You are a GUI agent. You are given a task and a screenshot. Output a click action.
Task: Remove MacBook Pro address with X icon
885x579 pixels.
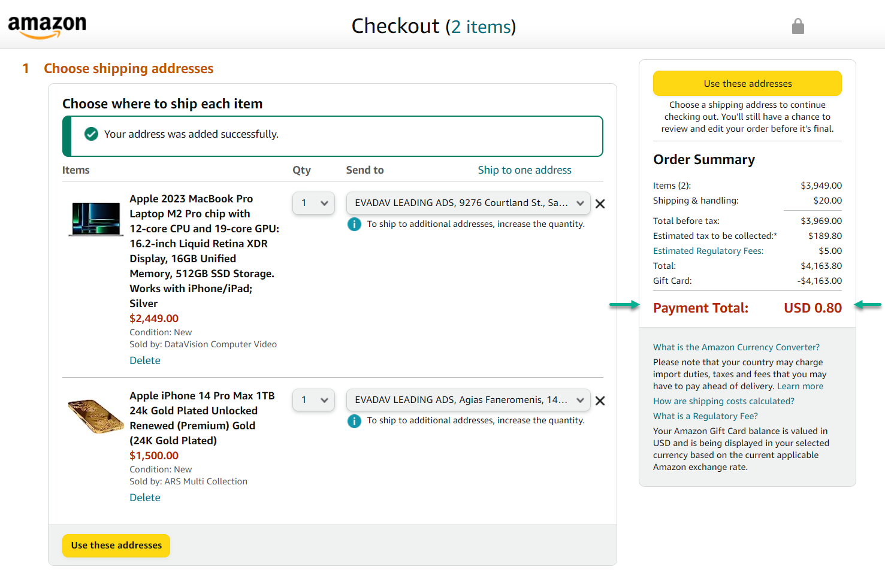[x=600, y=204]
